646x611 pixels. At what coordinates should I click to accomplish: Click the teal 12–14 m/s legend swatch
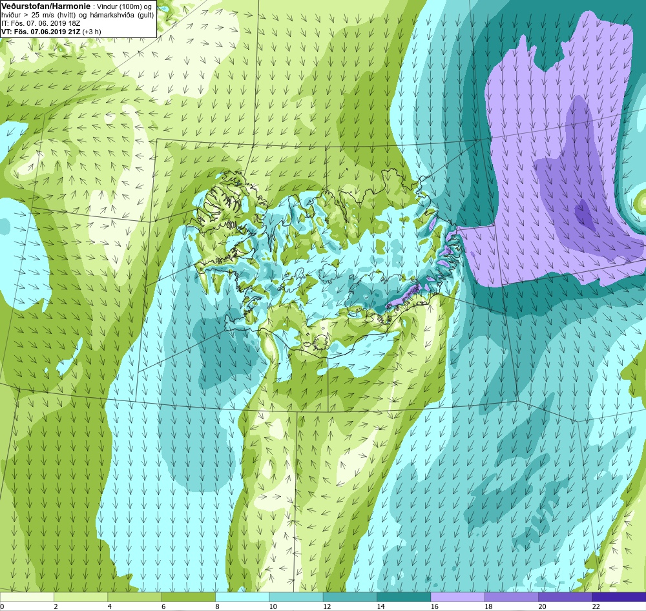pos(349,597)
